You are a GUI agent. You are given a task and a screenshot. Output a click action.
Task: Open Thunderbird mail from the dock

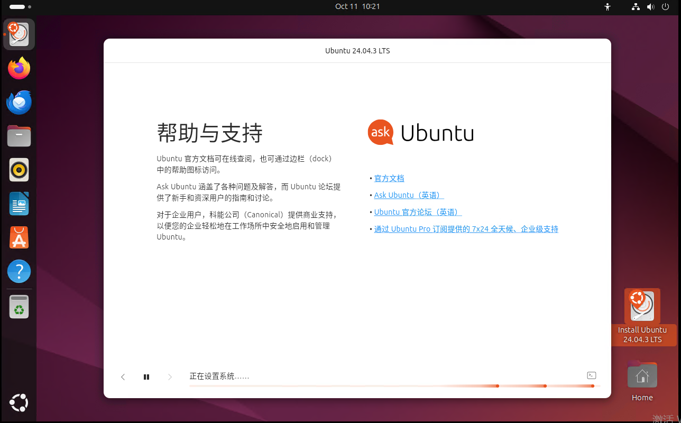click(x=19, y=102)
